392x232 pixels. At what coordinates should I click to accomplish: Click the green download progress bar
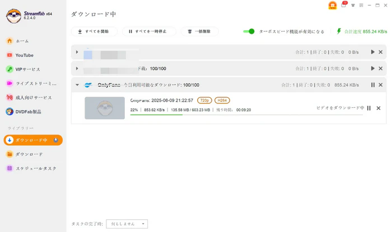[x=156, y=115]
